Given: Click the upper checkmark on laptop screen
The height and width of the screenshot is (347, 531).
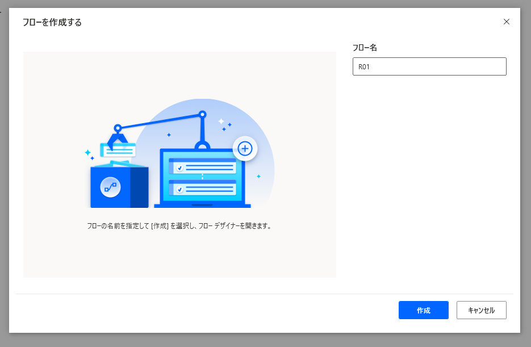Looking at the screenshot, I should tap(179, 168).
